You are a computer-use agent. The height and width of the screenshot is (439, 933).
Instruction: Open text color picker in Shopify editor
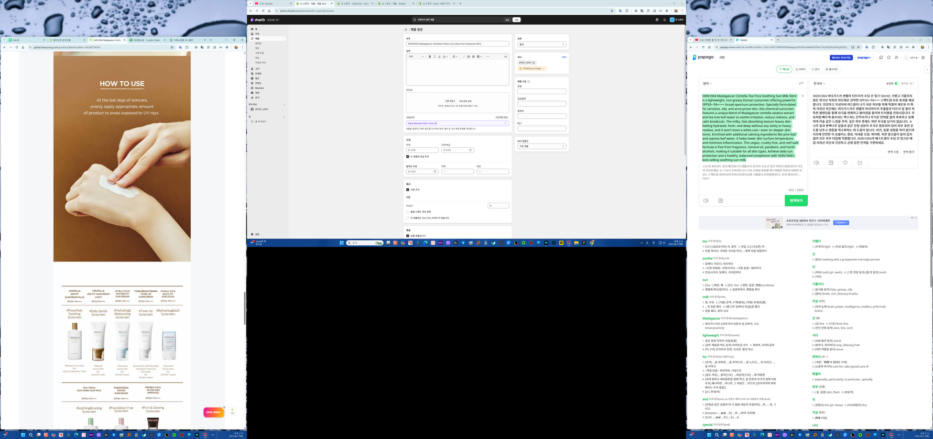[445, 57]
